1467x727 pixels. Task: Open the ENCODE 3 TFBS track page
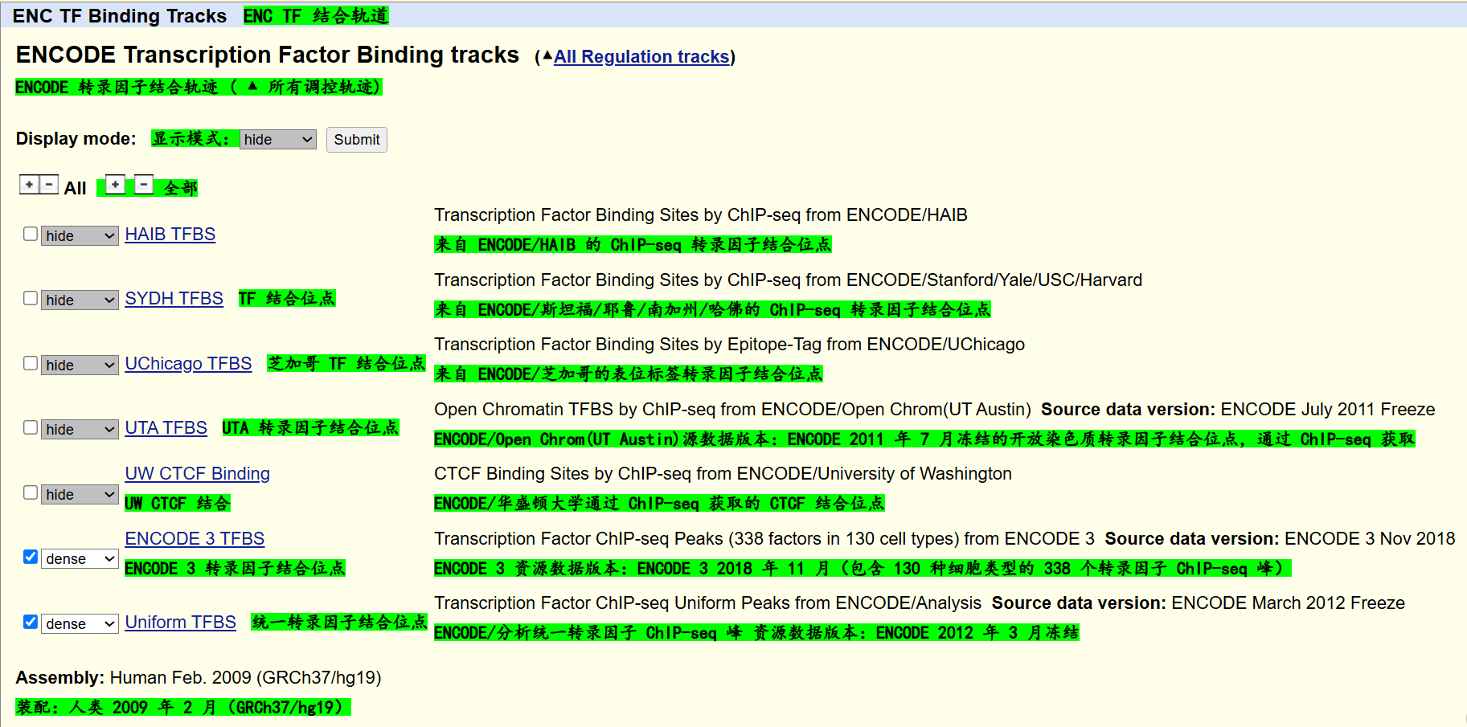click(x=194, y=538)
